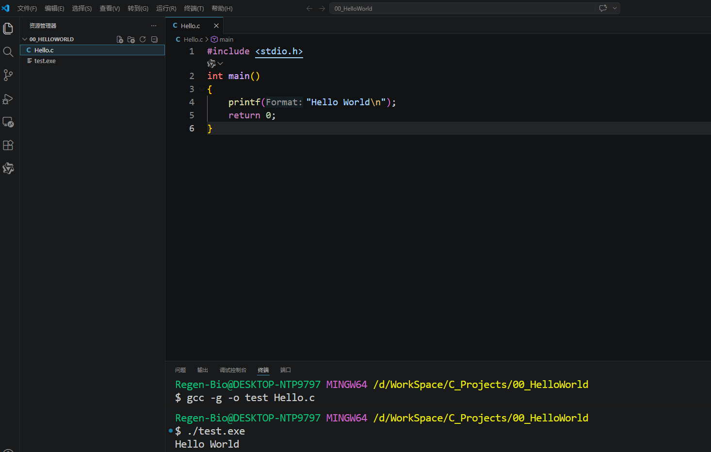Screen dimensions: 711x452
Task: Expand the code lens chevron above main
Action: [x=220, y=64]
